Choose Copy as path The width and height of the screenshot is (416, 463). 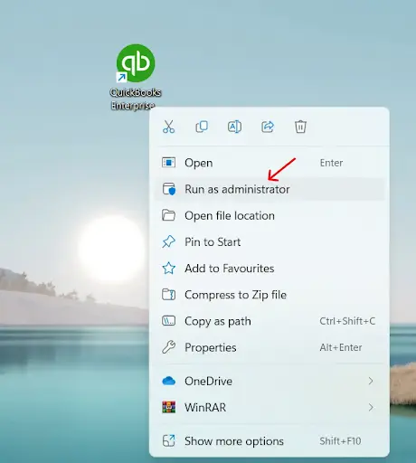pos(269,321)
